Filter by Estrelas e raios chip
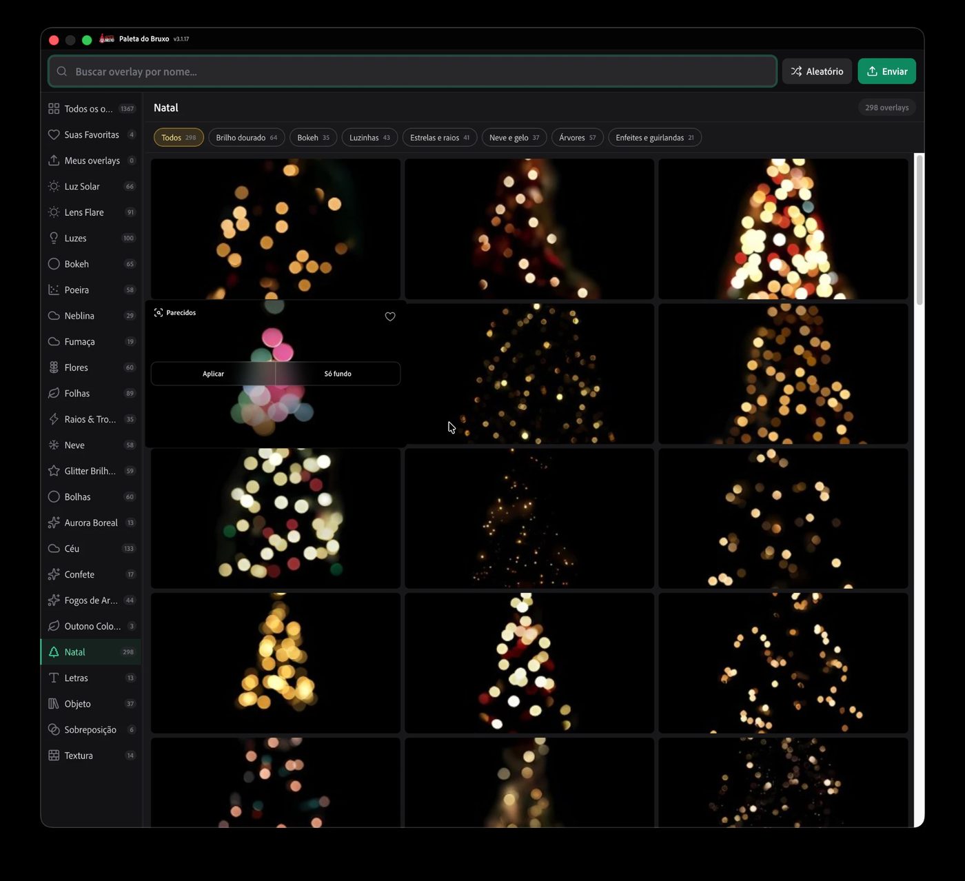The width and height of the screenshot is (965, 881). pyautogui.click(x=440, y=138)
